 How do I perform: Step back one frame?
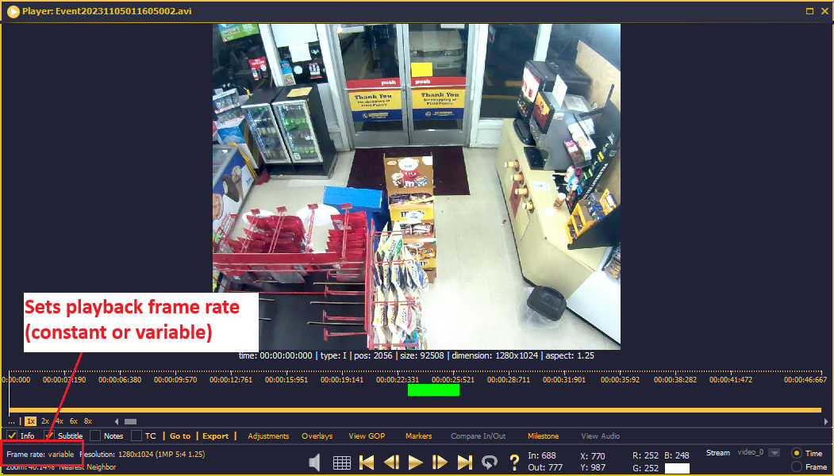(391, 462)
